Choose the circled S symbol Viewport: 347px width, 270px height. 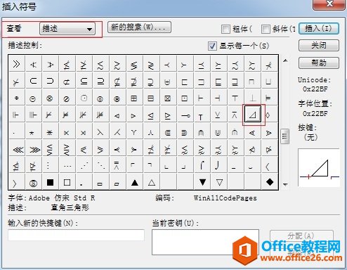pos(33,183)
